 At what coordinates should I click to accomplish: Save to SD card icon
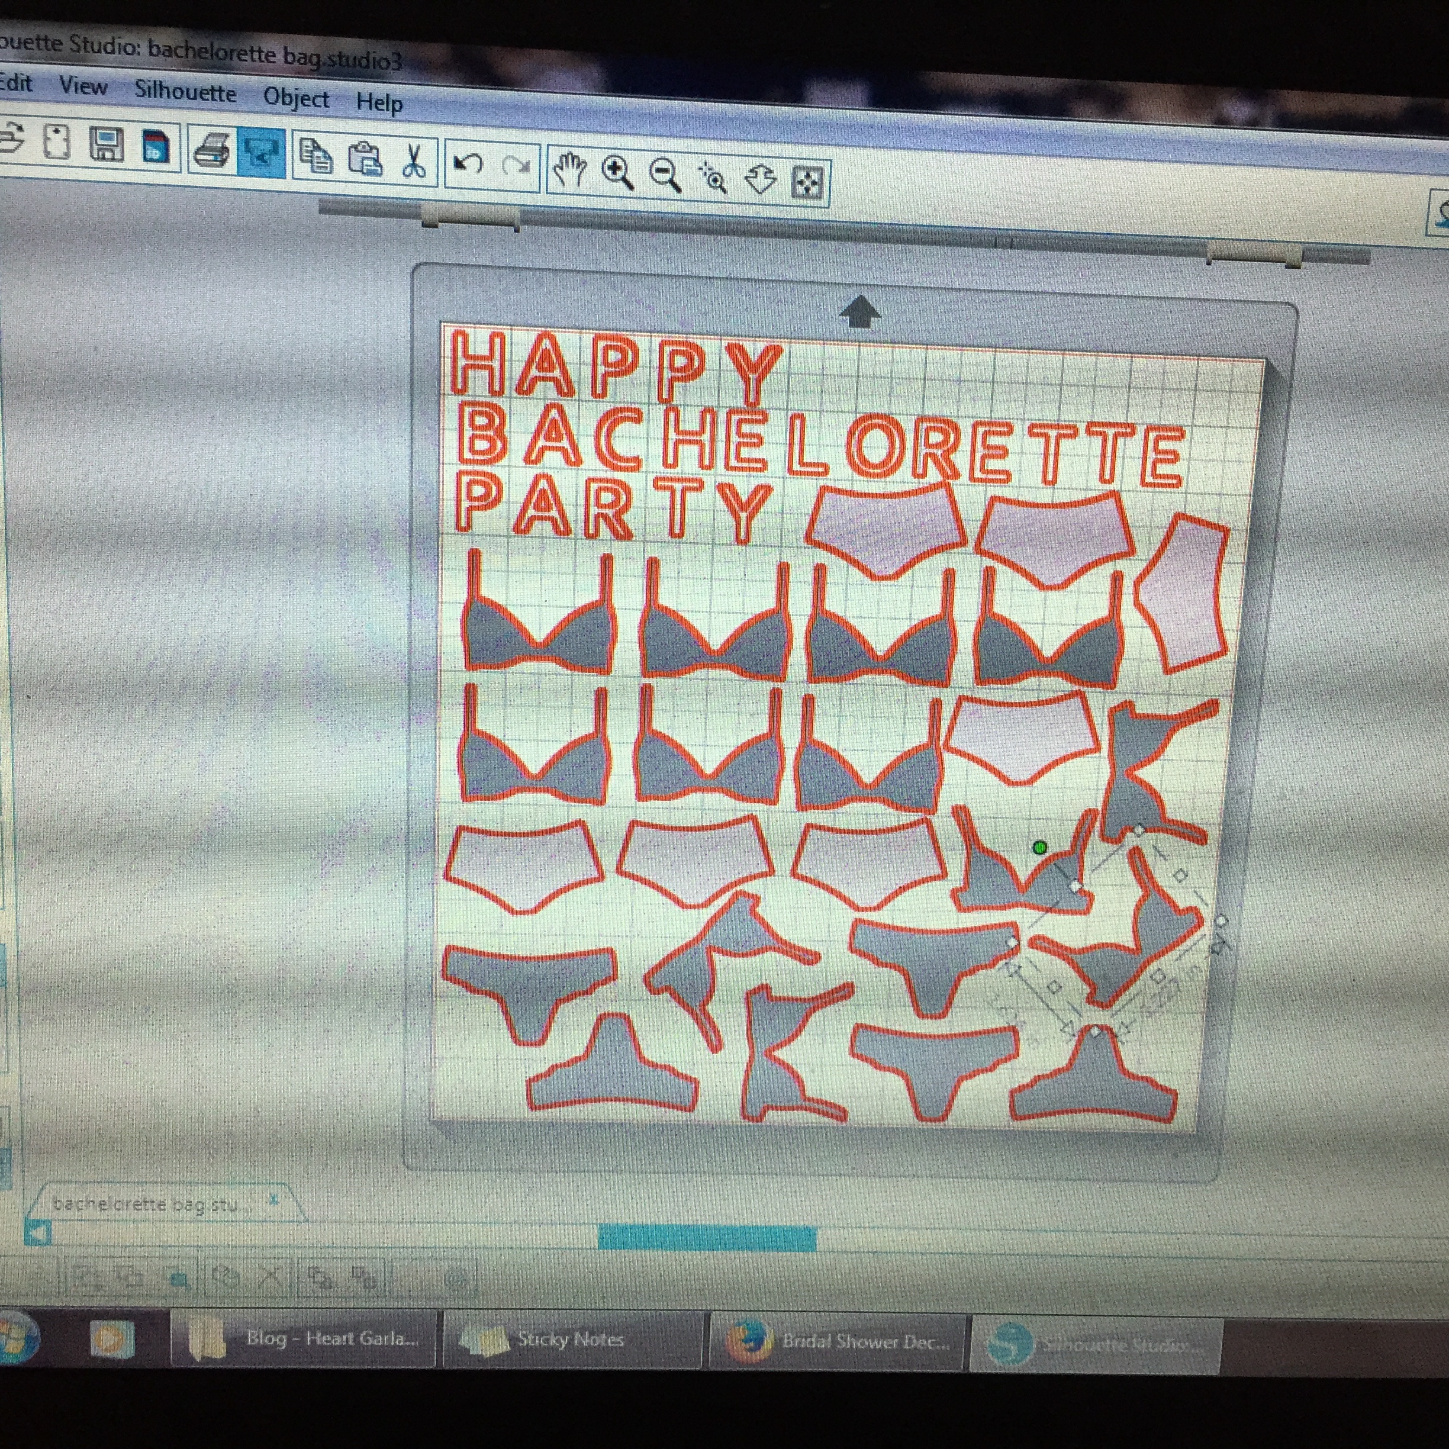tap(156, 147)
